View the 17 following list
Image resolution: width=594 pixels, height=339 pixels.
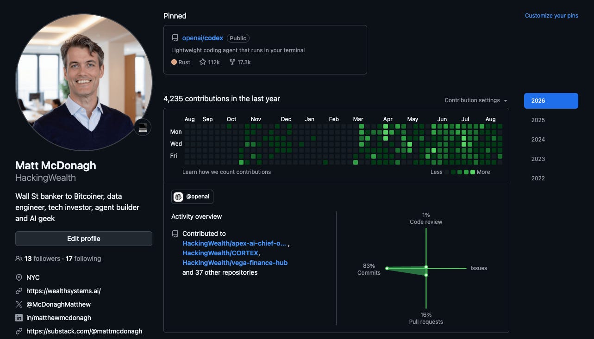[83, 259]
